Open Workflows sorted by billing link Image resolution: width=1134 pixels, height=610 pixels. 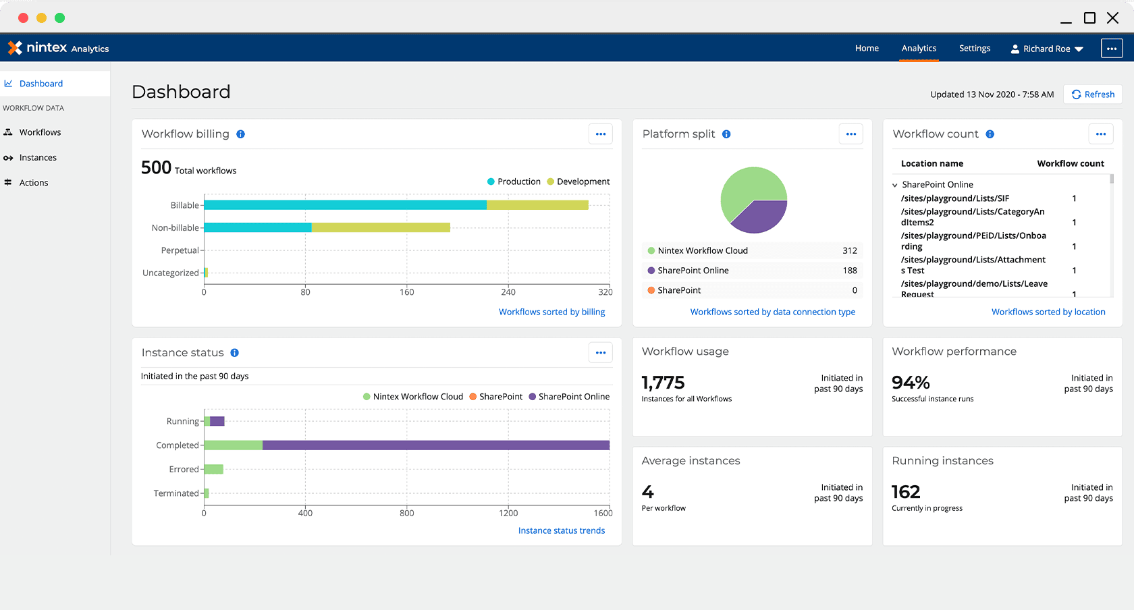pos(551,312)
